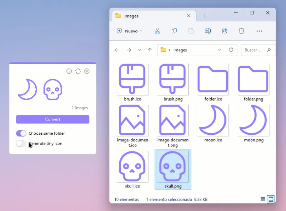Open recent locations dropdown arrow

pyautogui.click(x=140, y=50)
